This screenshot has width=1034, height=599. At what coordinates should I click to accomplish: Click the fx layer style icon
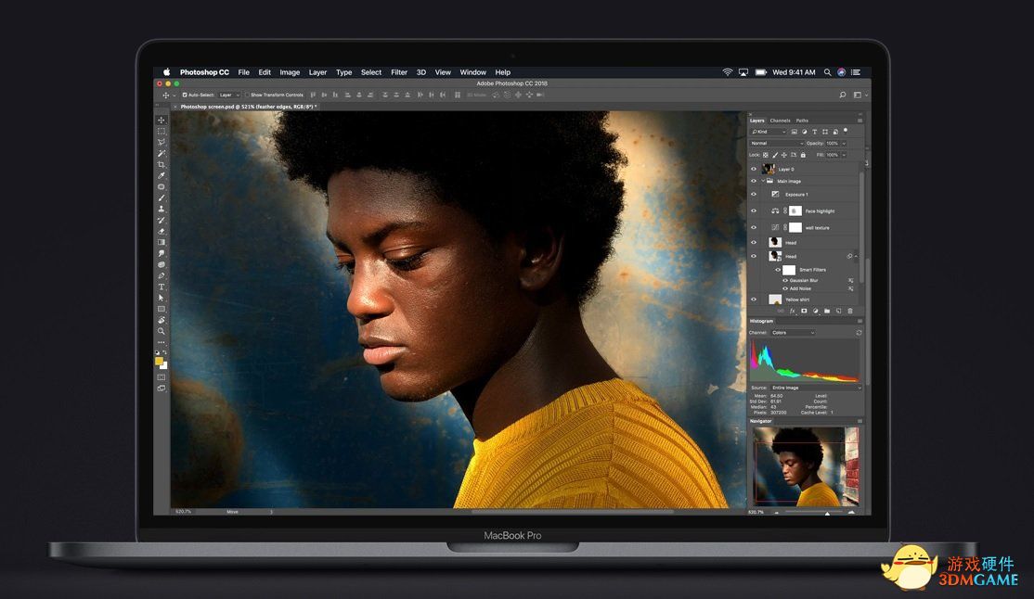tap(793, 311)
